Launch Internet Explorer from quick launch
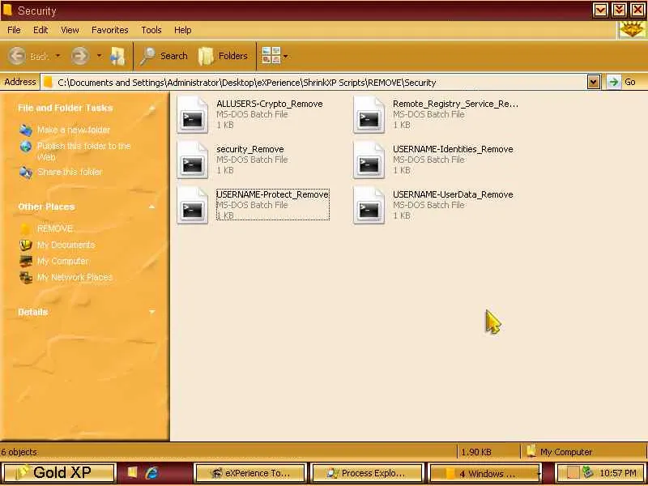The image size is (648, 486). pos(152,473)
